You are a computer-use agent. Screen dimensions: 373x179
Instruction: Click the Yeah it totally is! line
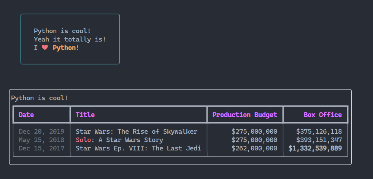click(70, 39)
